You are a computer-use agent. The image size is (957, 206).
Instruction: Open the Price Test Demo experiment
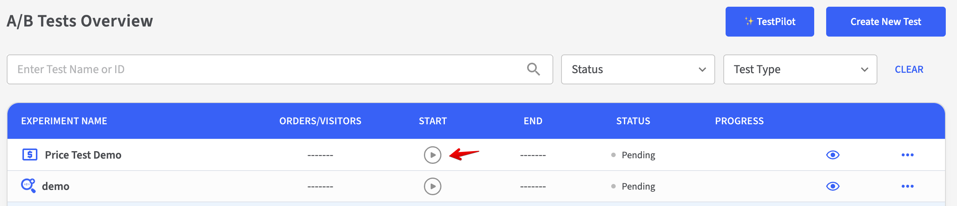pyautogui.click(x=83, y=155)
